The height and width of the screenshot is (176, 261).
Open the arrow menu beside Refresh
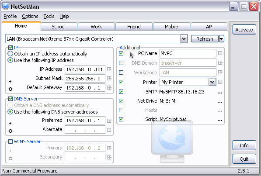click(x=221, y=39)
